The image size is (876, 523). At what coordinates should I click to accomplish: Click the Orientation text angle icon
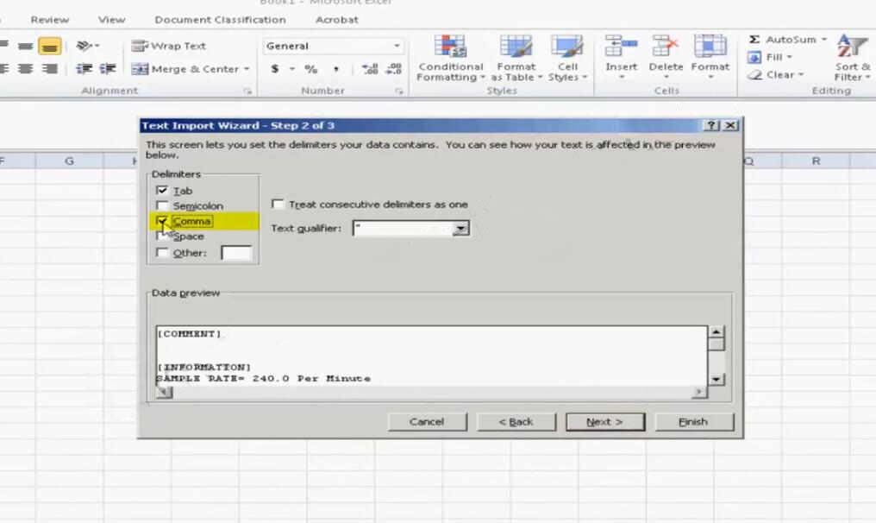coord(84,45)
